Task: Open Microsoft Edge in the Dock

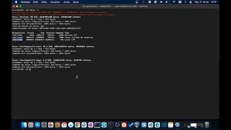Action: (157, 125)
